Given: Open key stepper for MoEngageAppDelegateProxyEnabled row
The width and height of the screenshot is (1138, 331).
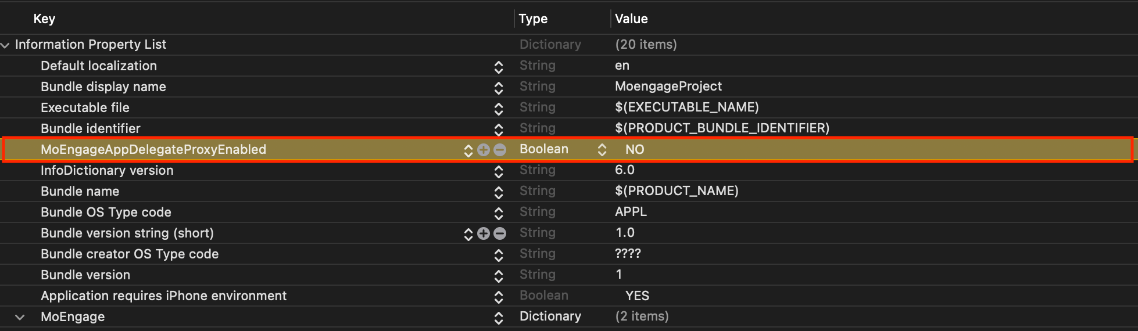Looking at the screenshot, I should (x=468, y=150).
